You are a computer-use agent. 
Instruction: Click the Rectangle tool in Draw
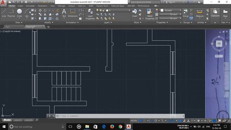point(32,10)
